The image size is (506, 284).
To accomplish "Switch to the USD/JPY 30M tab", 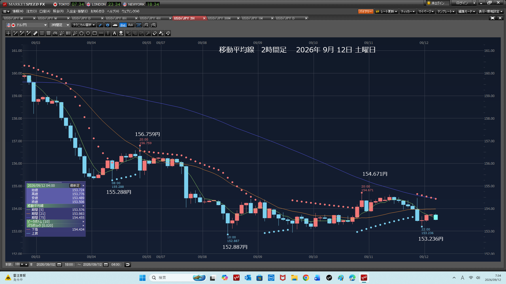I will (x=223, y=18).
